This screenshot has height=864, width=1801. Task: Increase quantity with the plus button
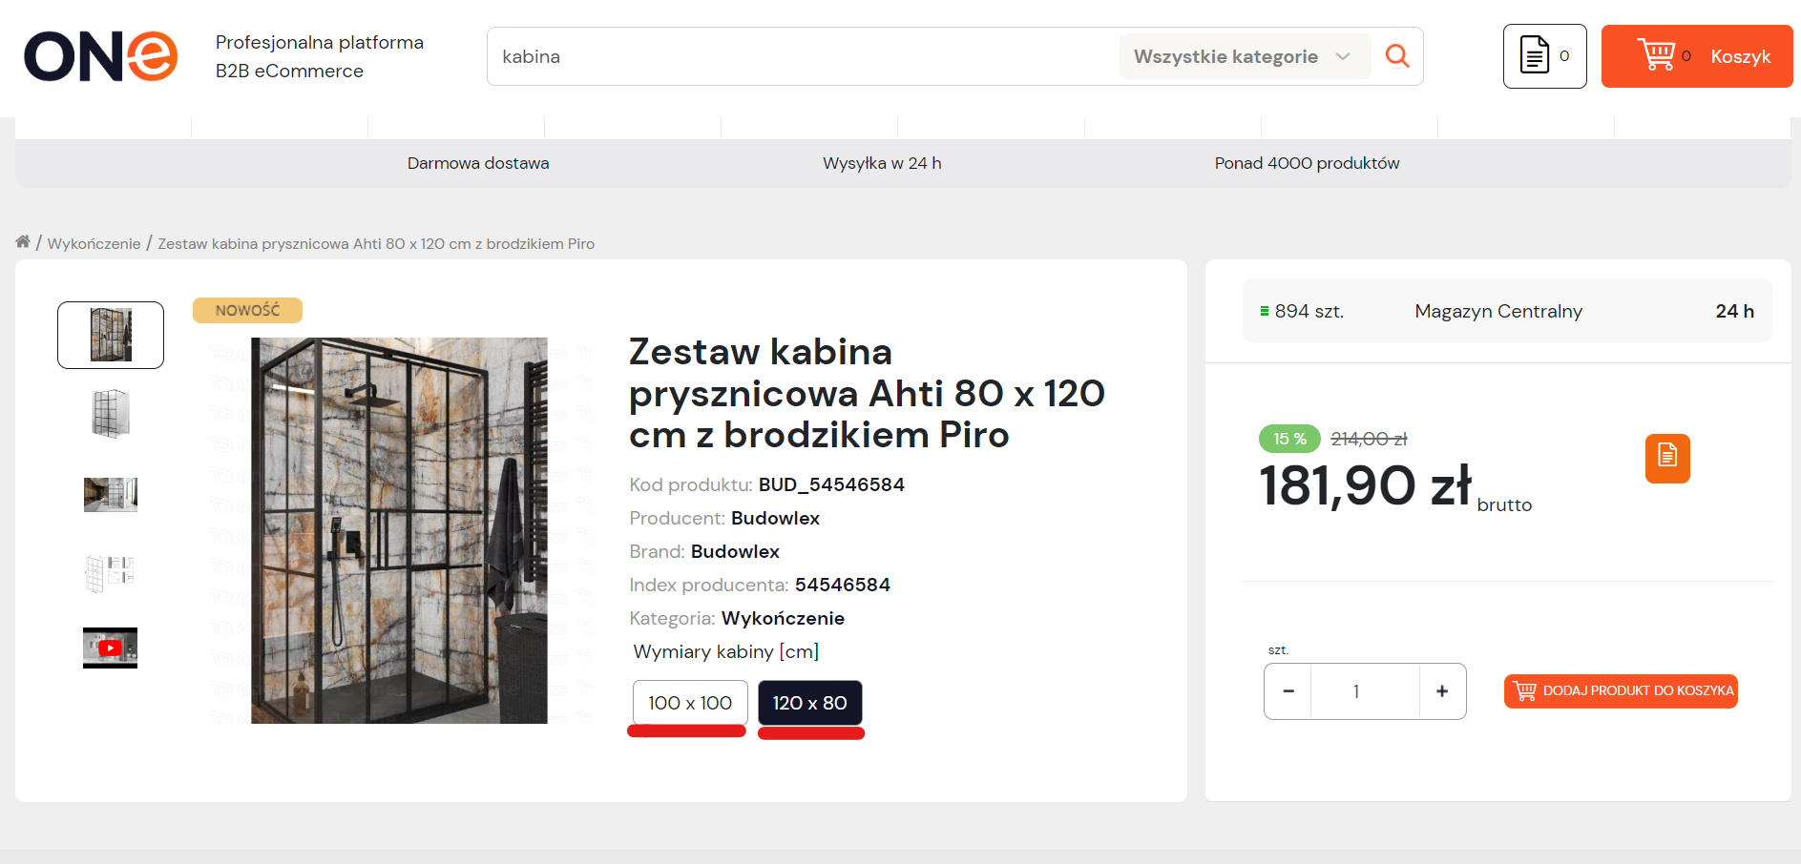point(1442,691)
